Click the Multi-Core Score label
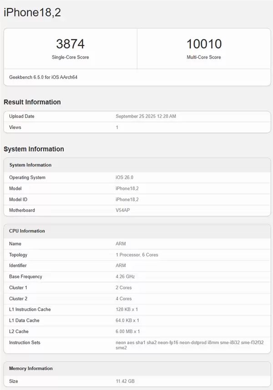Viewport: 273px width, 390px height. [x=204, y=57]
